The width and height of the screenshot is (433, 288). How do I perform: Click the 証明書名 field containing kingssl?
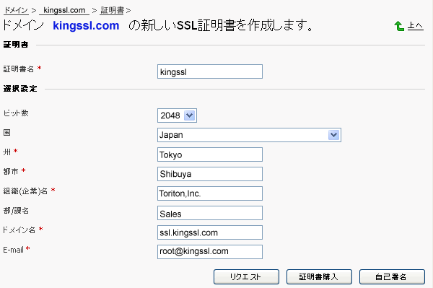click(210, 71)
